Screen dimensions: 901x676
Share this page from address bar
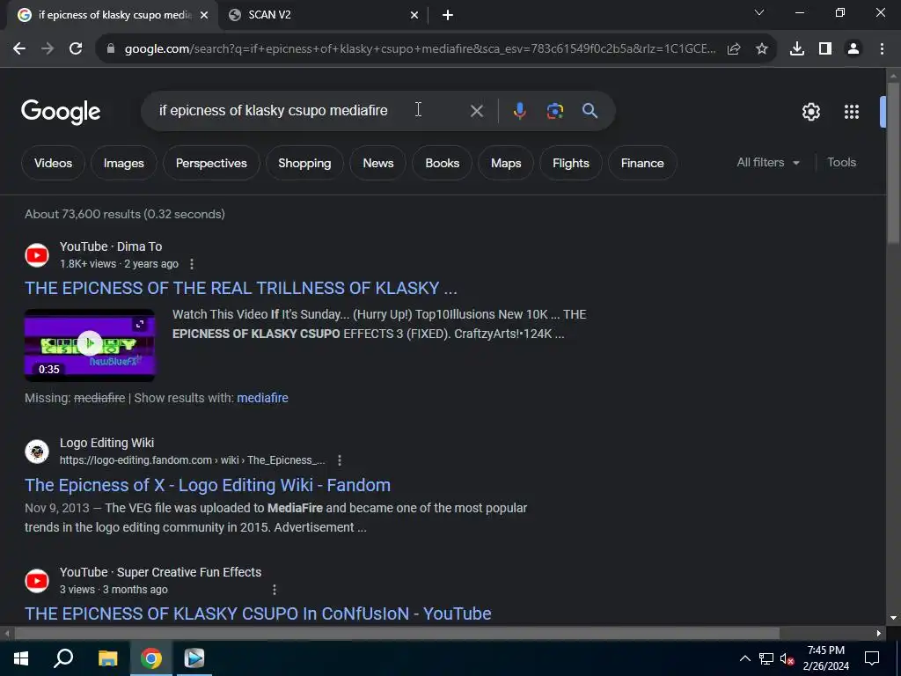734,49
